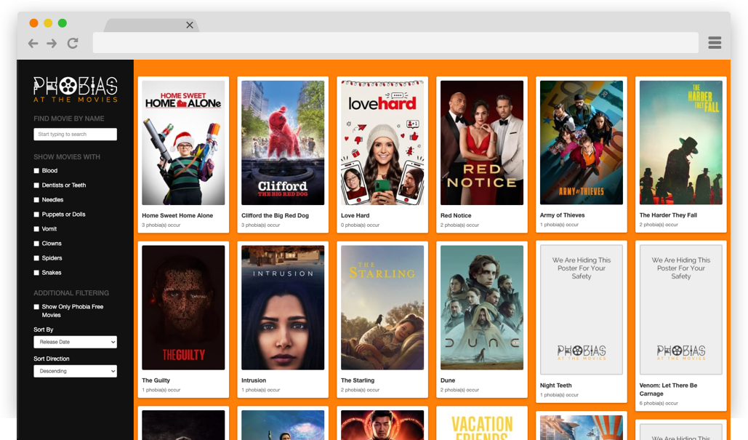This screenshot has height=440, width=748.
Task: Open the Sort By Release Date dropdown
Action: click(76, 342)
